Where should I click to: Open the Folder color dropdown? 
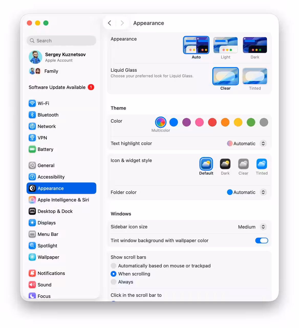pyautogui.click(x=263, y=192)
